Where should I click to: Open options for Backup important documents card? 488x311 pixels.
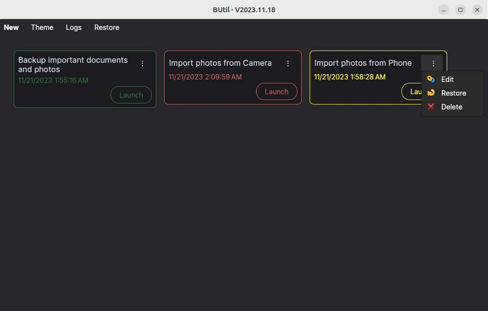click(x=143, y=63)
